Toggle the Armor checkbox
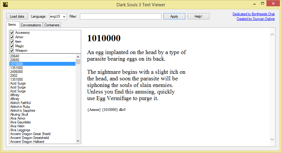 pos(12,37)
